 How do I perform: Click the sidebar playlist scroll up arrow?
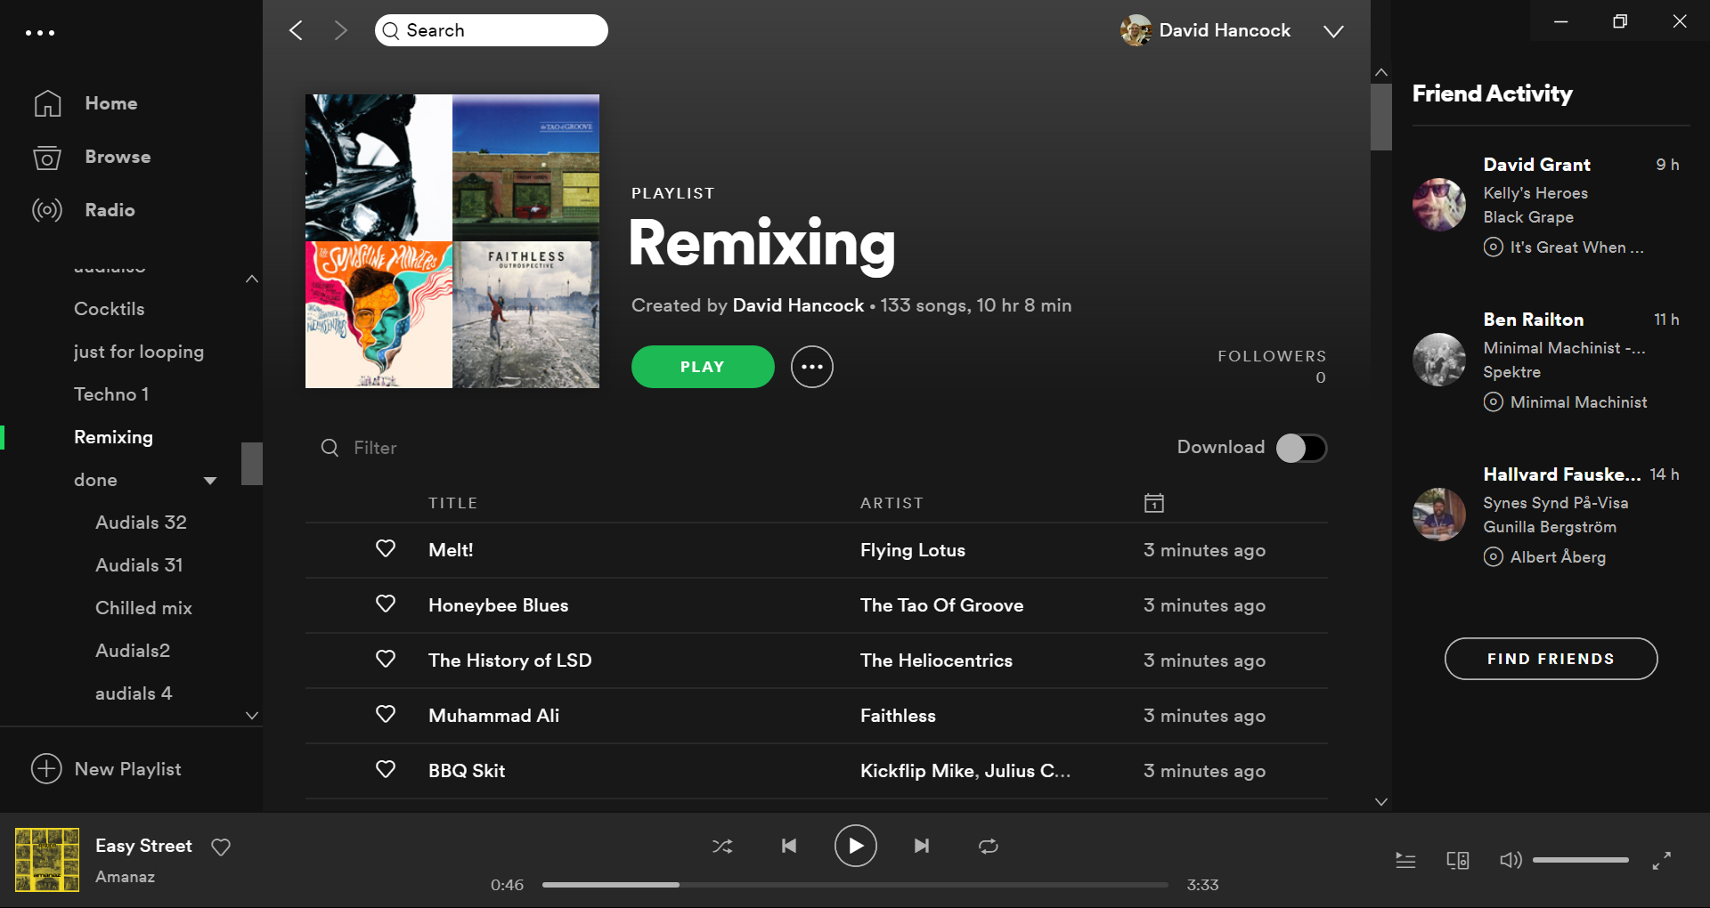click(252, 279)
